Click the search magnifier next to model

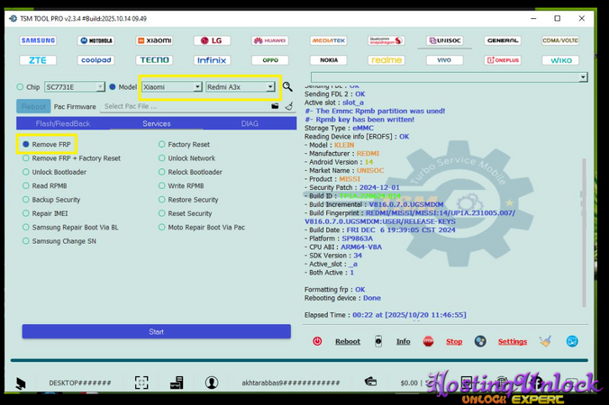click(287, 87)
